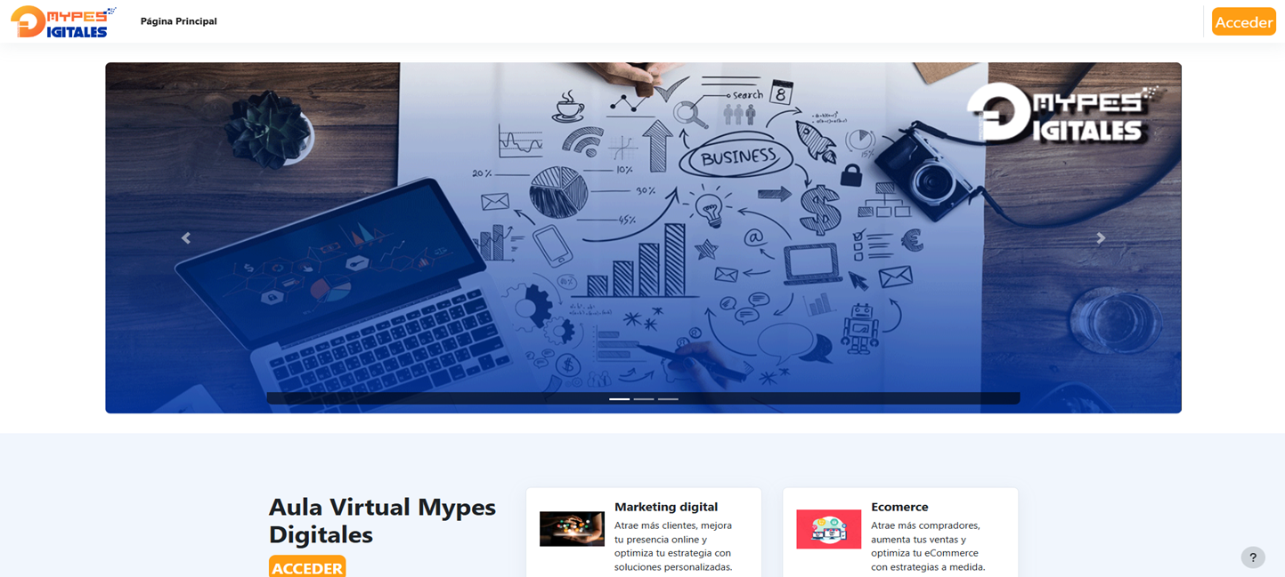Select the first carousel indicator dot
The height and width of the screenshot is (577, 1285).
(620, 400)
